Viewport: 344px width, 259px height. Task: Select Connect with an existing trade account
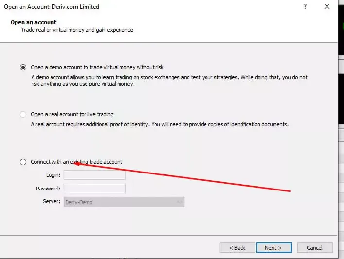[23, 162]
